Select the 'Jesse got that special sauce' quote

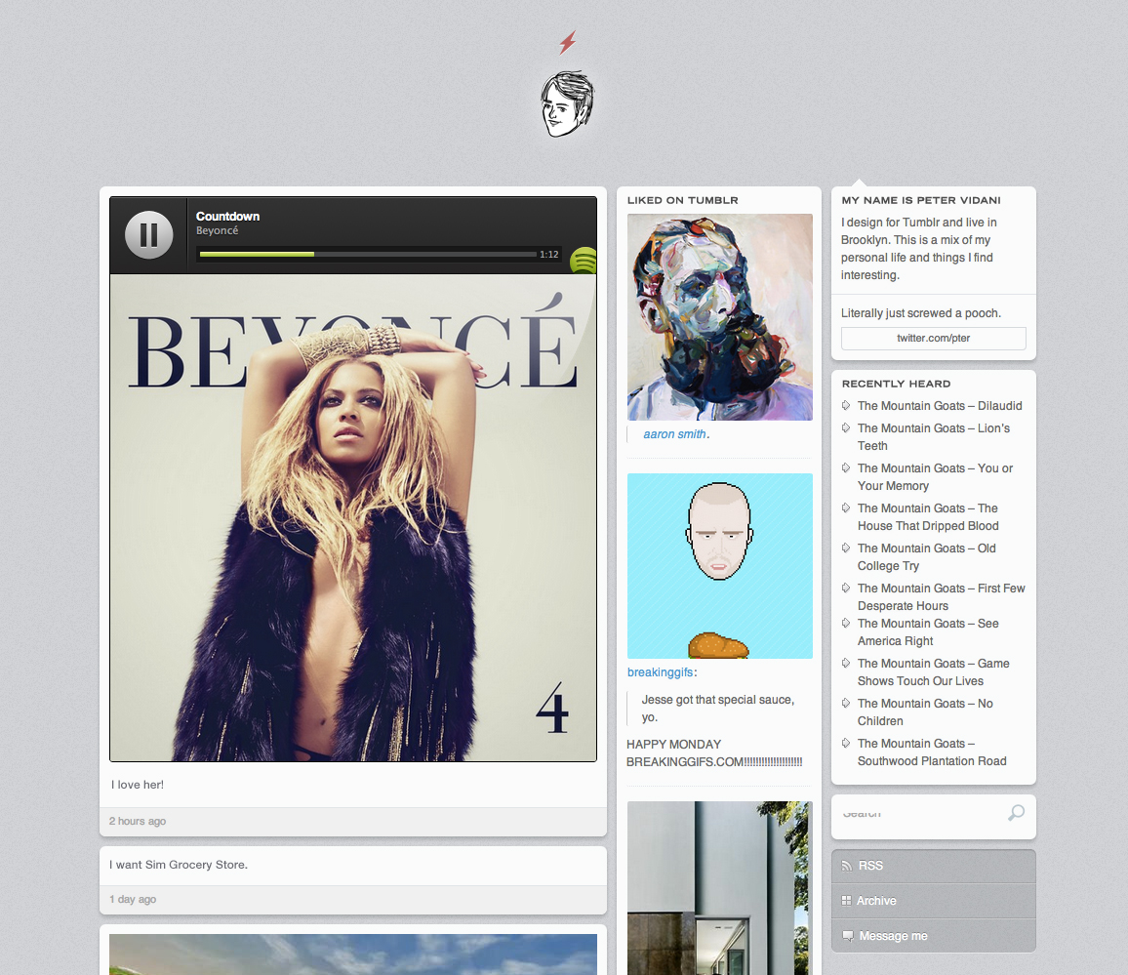pos(718,708)
